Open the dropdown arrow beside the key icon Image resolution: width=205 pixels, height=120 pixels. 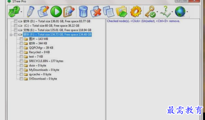click(x=157, y=12)
